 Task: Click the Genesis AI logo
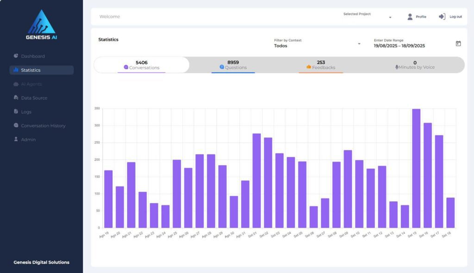[x=42, y=25]
